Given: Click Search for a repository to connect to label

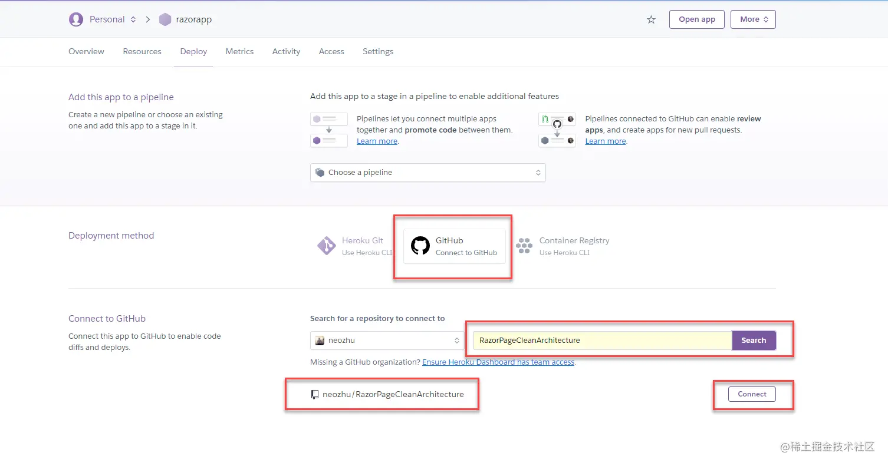Looking at the screenshot, I should coord(377,319).
